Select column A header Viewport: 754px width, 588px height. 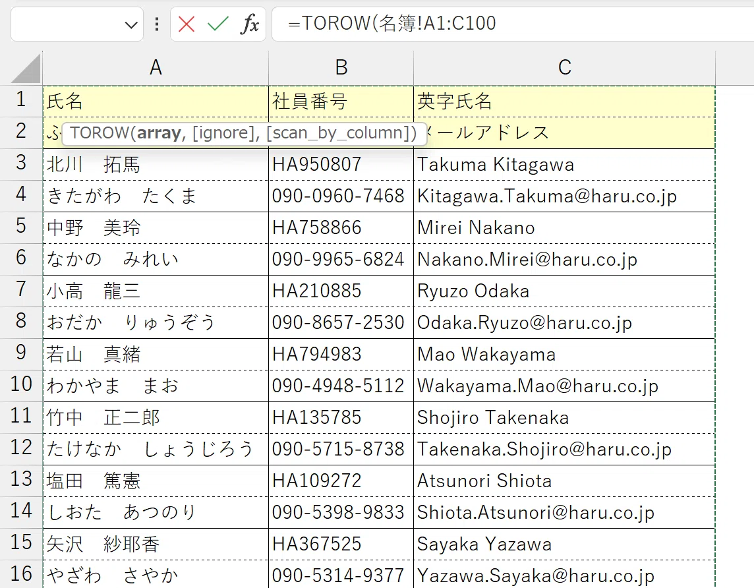pyautogui.click(x=156, y=68)
